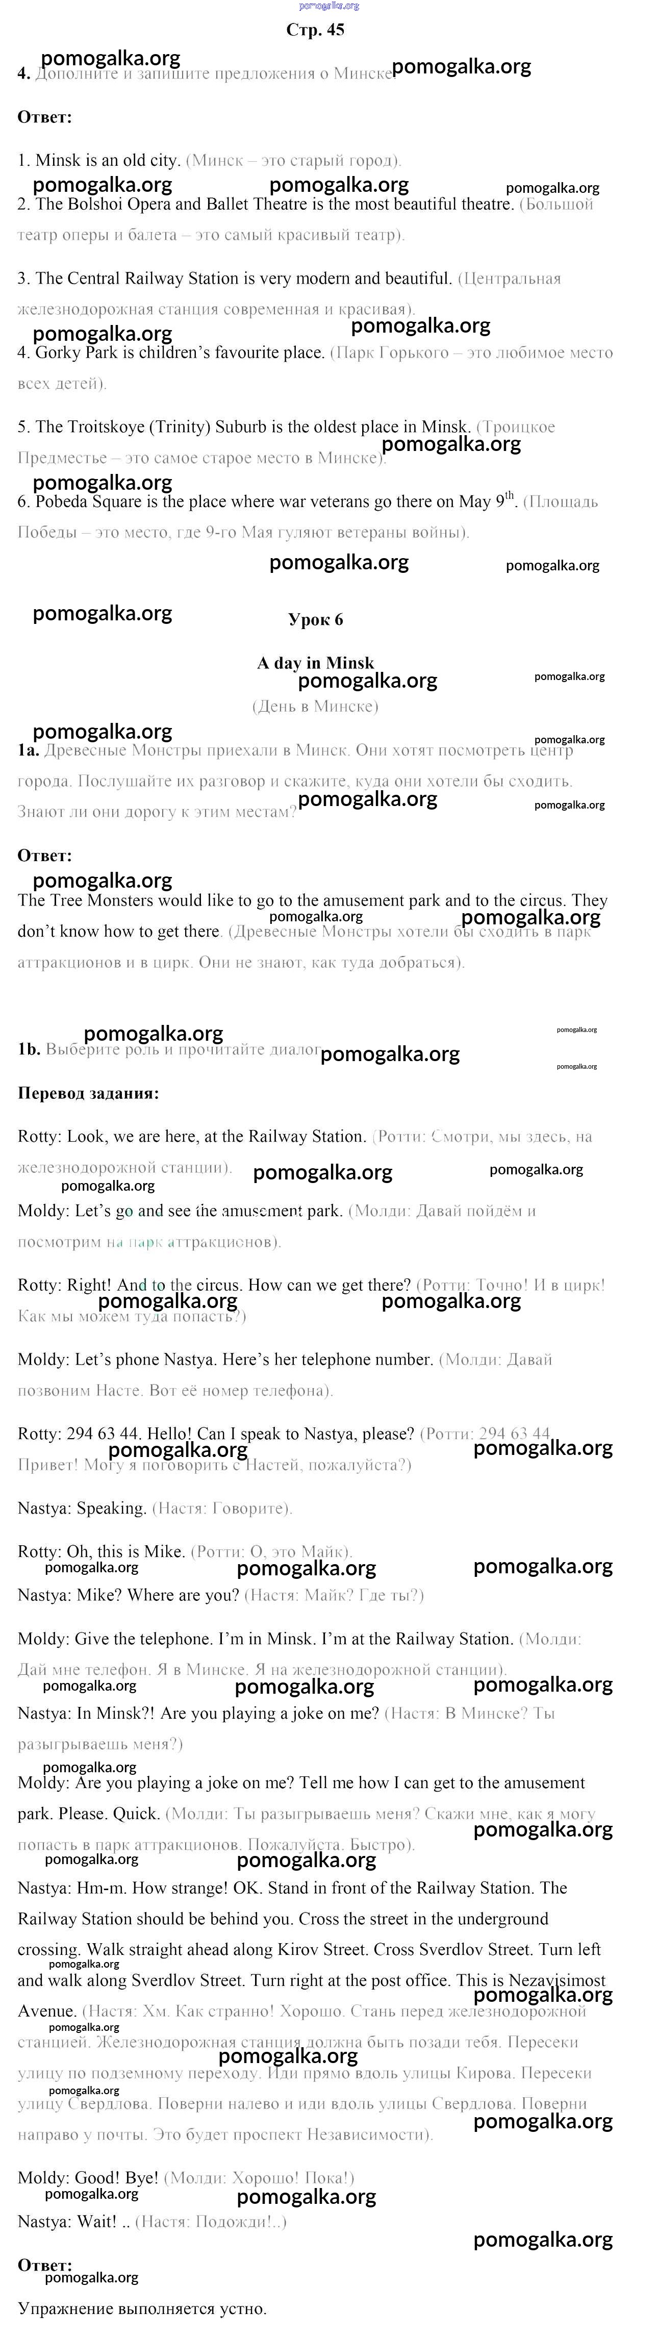Viewport: 657px width, 2337px height.
Task: Click the line "Rotty: Oh, this is Mike."
Action: pos(100,1552)
